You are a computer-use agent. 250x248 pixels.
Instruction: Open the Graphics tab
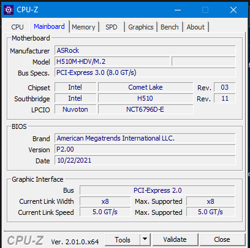click(141, 27)
